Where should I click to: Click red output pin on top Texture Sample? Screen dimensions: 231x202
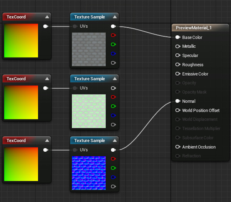(113, 35)
